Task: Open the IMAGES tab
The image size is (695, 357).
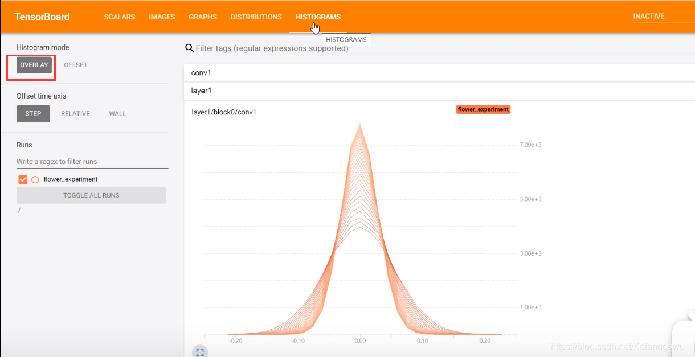Action: 162,17
